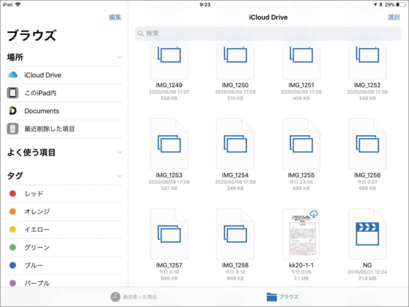Viewport: 409px width, 307px height.
Task: Expand the よく使う項目 section
Action: (119, 153)
